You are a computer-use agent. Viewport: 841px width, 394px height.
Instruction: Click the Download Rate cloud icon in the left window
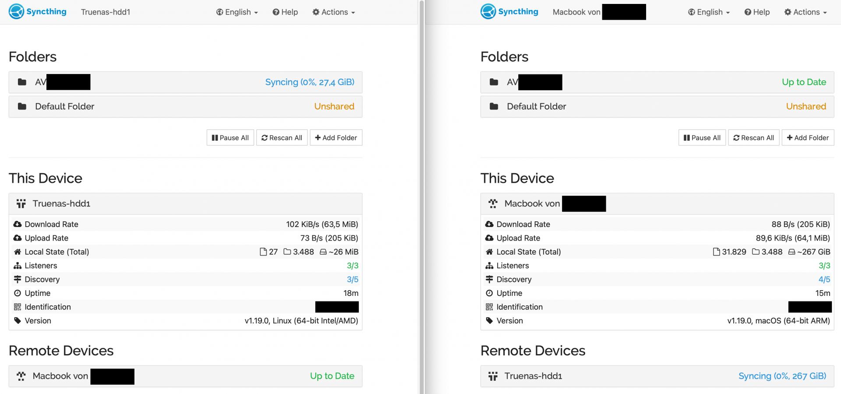click(x=18, y=224)
